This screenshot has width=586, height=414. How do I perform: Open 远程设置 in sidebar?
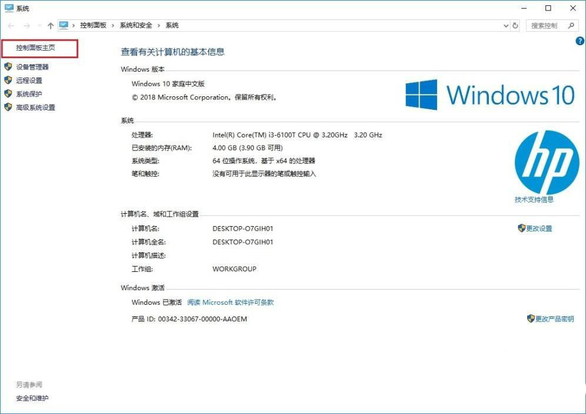29,80
